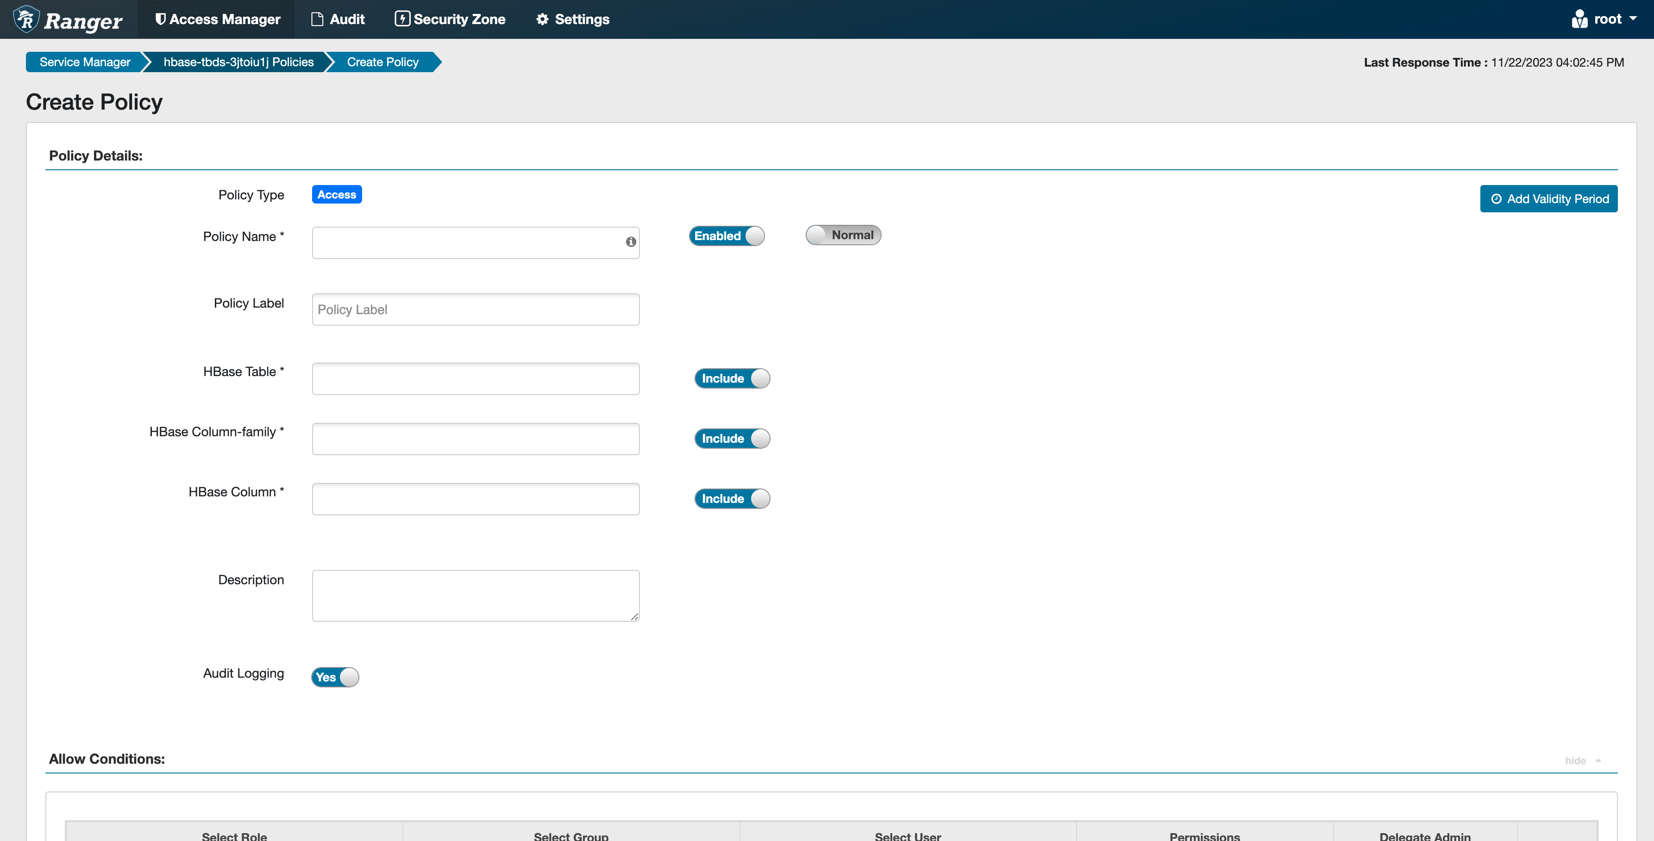Click the Audit document icon
Viewport: 1654px width, 841px height.
pos(317,19)
